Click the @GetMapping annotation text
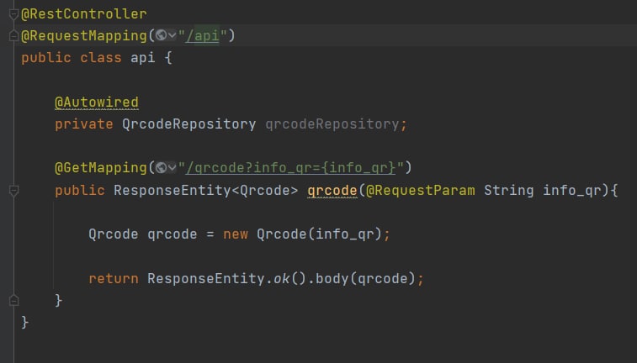 (x=101, y=168)
